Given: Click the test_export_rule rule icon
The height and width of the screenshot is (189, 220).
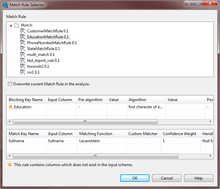Looking at the screenshot, I should 23,60.
